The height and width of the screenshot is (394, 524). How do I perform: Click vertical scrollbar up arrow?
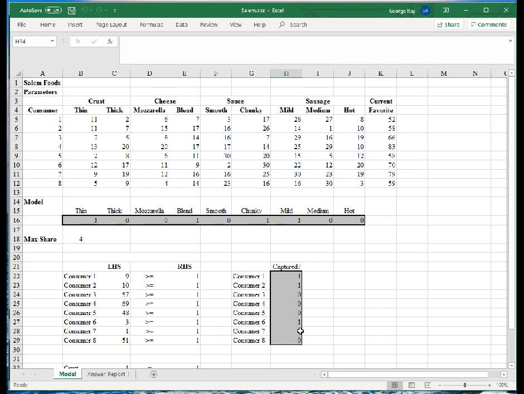click(511, 73)
